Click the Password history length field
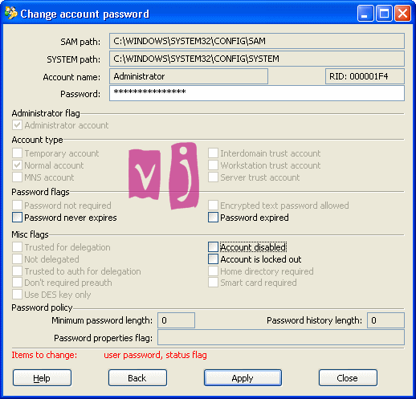 click(385, 320)
